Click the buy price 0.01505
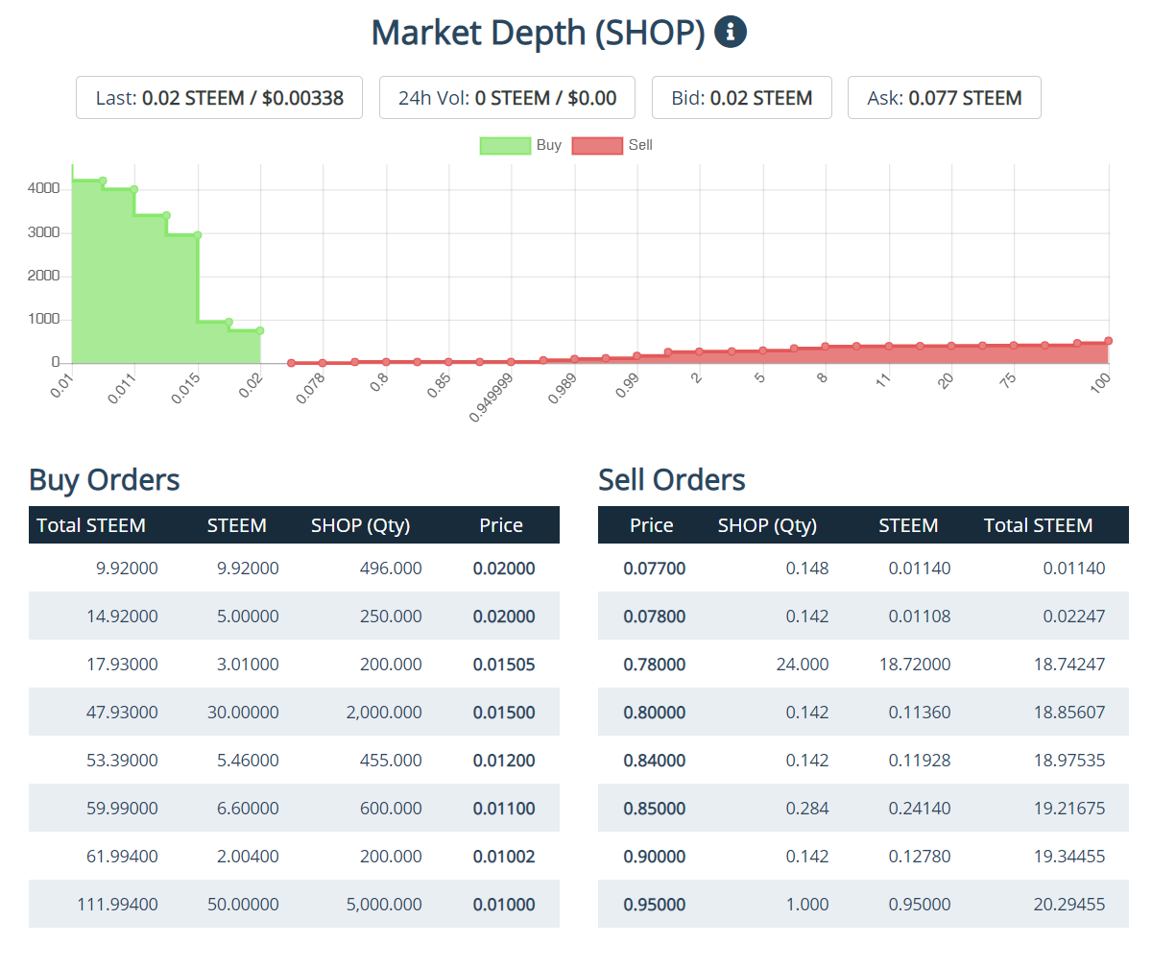The image size is (1152, 968). [x=504, y=664]
